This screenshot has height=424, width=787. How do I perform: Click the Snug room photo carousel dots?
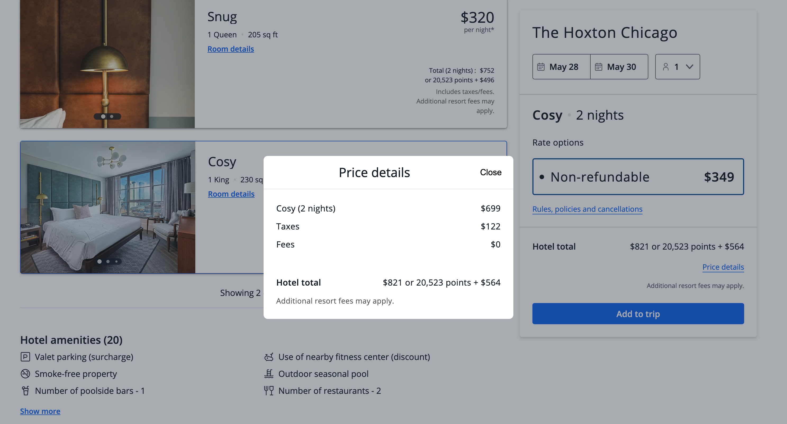107,116
